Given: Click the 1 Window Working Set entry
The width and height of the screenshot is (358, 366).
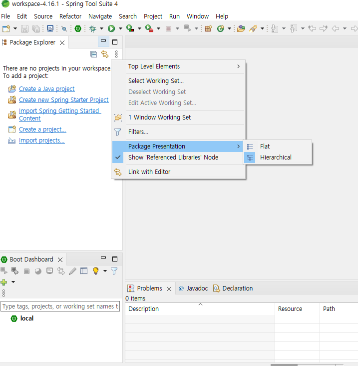Looking at the screenshot, I should (178, 117).
